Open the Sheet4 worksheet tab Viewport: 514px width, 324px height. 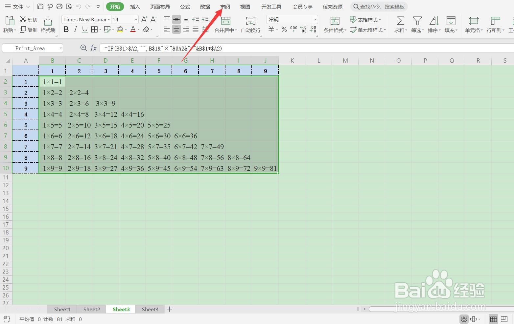[x=150, y=309]
